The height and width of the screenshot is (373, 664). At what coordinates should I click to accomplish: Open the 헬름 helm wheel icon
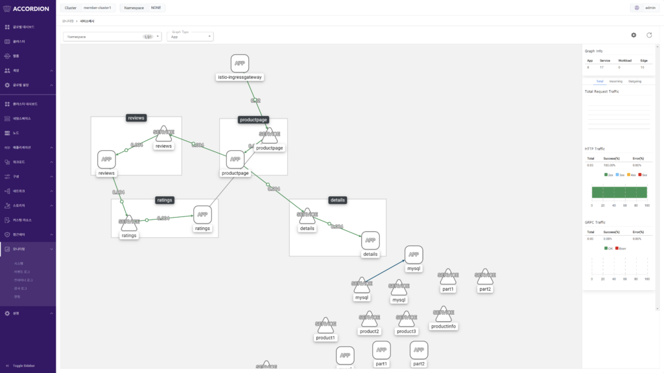pyautogui.click(x=7, y=56)
